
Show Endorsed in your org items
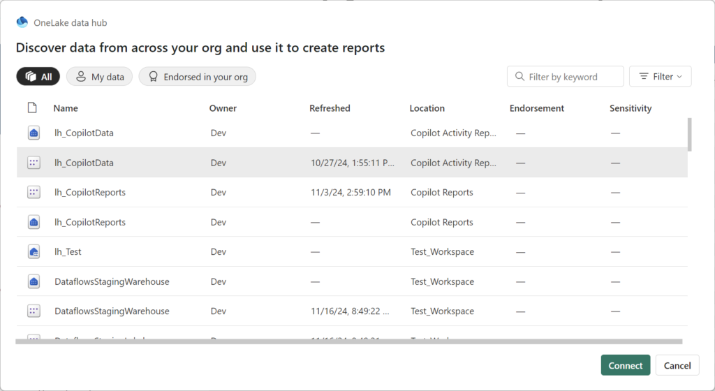[x=198, y=77]
